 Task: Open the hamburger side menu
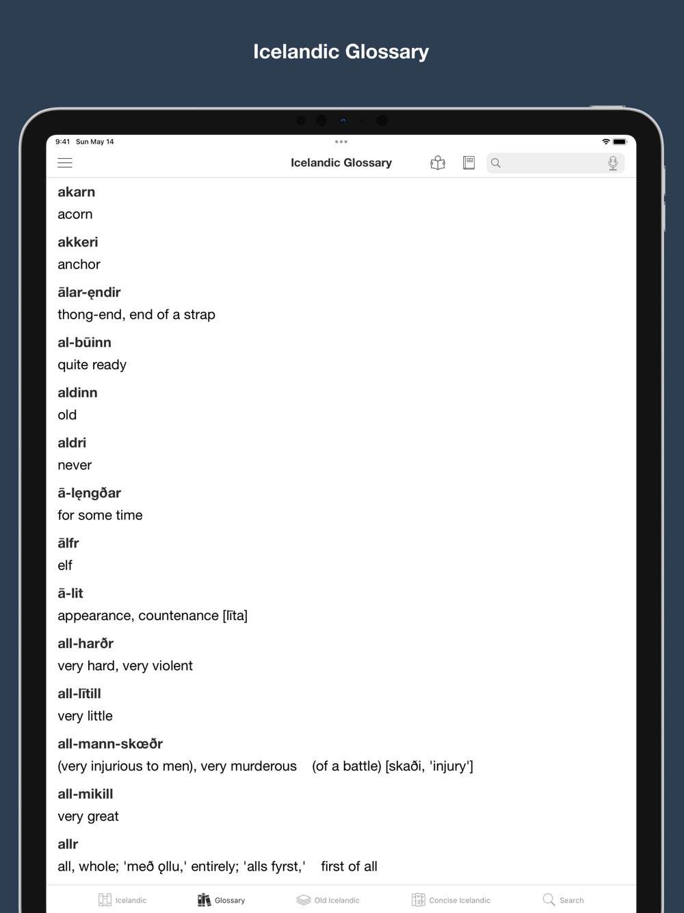65,163
